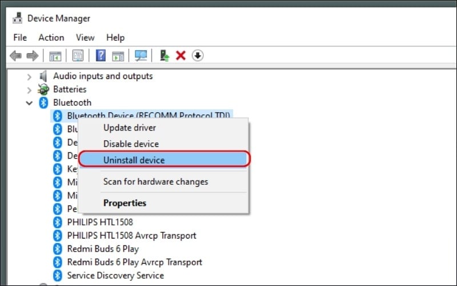Select Audio inputs and outputs category
Screen dimensions: 457x286
(x=103, y=76)
